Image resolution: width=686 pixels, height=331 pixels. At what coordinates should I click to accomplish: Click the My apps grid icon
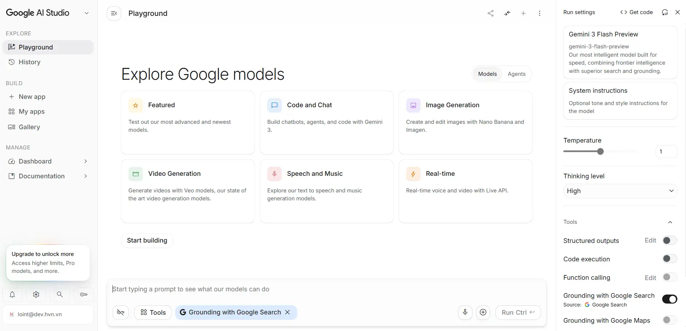[12, 112]
